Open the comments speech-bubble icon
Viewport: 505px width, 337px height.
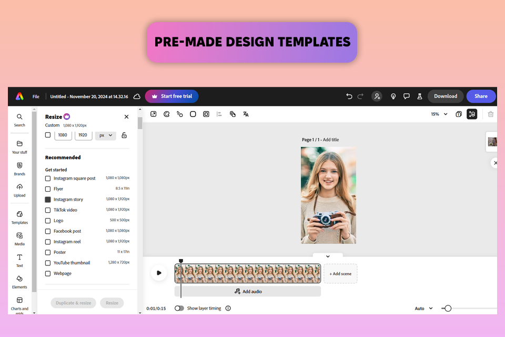click(407, 96)
